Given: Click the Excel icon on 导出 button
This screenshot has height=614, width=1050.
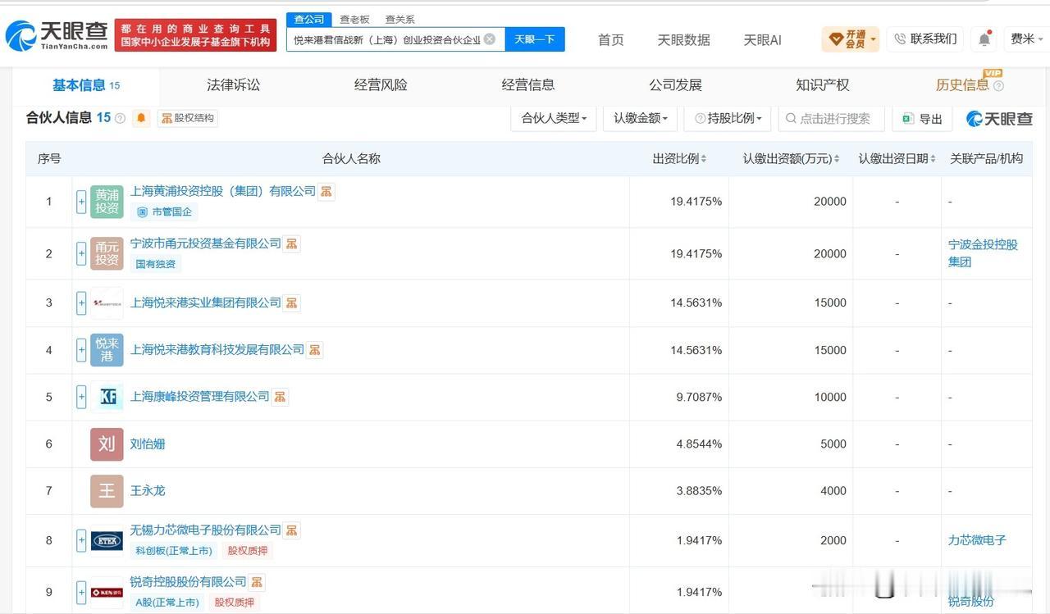Looking at the screenshot, I should point(907,119).
